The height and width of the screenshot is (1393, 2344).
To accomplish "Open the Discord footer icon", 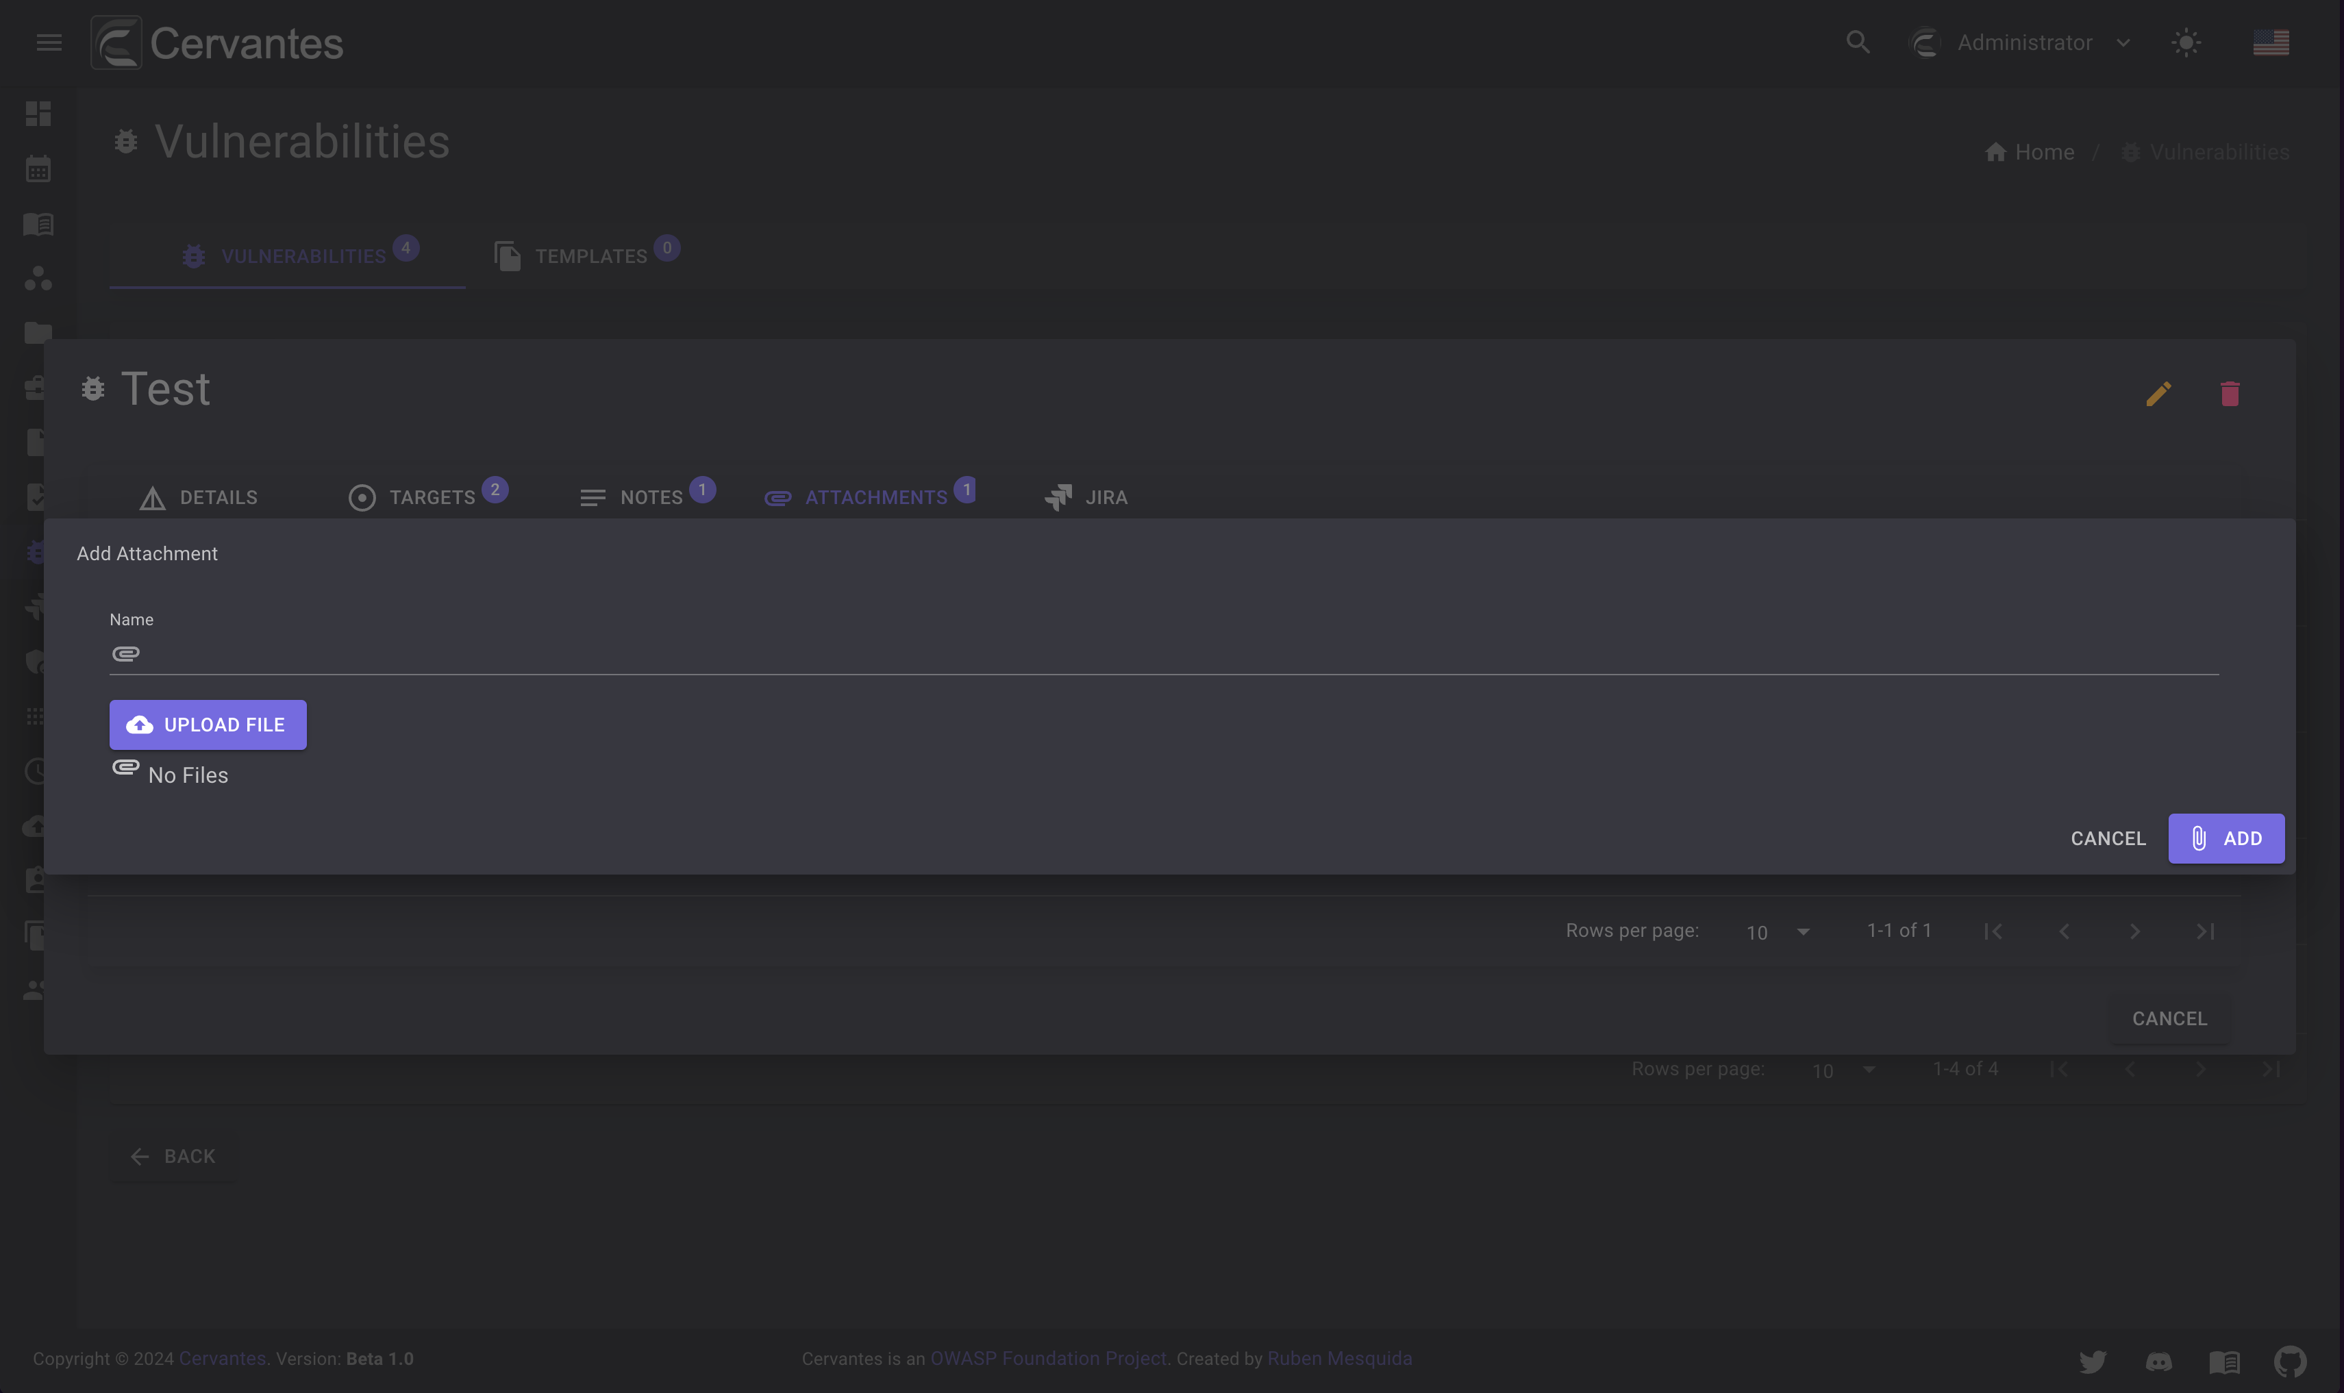I will point(2158,1361).
